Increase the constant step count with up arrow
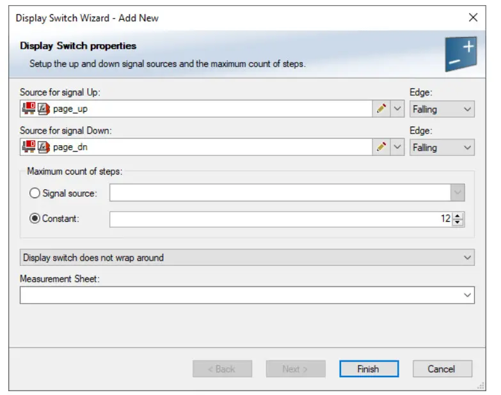This screenshot has height=395, width=501. (x=457, y=215)
